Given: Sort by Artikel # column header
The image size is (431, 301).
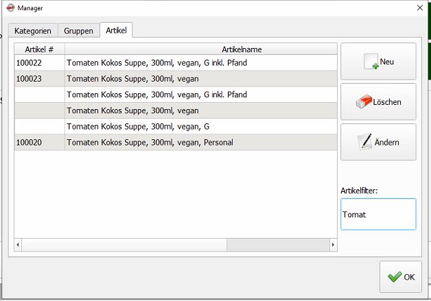Looking at the screenshot, I should click(39, 49).
